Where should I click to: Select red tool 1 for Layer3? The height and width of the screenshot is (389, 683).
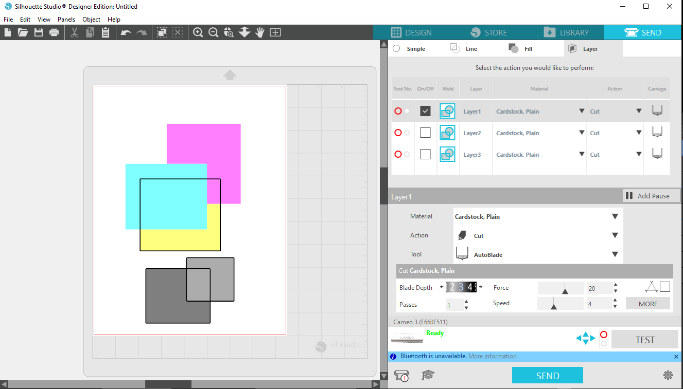point(398,154)
